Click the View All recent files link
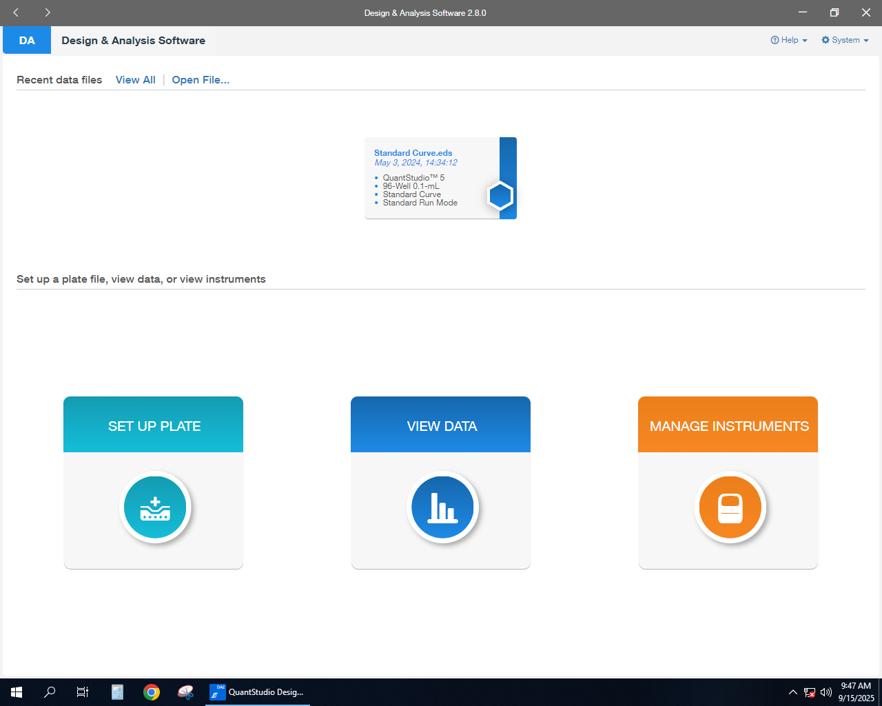 (135, 80)
